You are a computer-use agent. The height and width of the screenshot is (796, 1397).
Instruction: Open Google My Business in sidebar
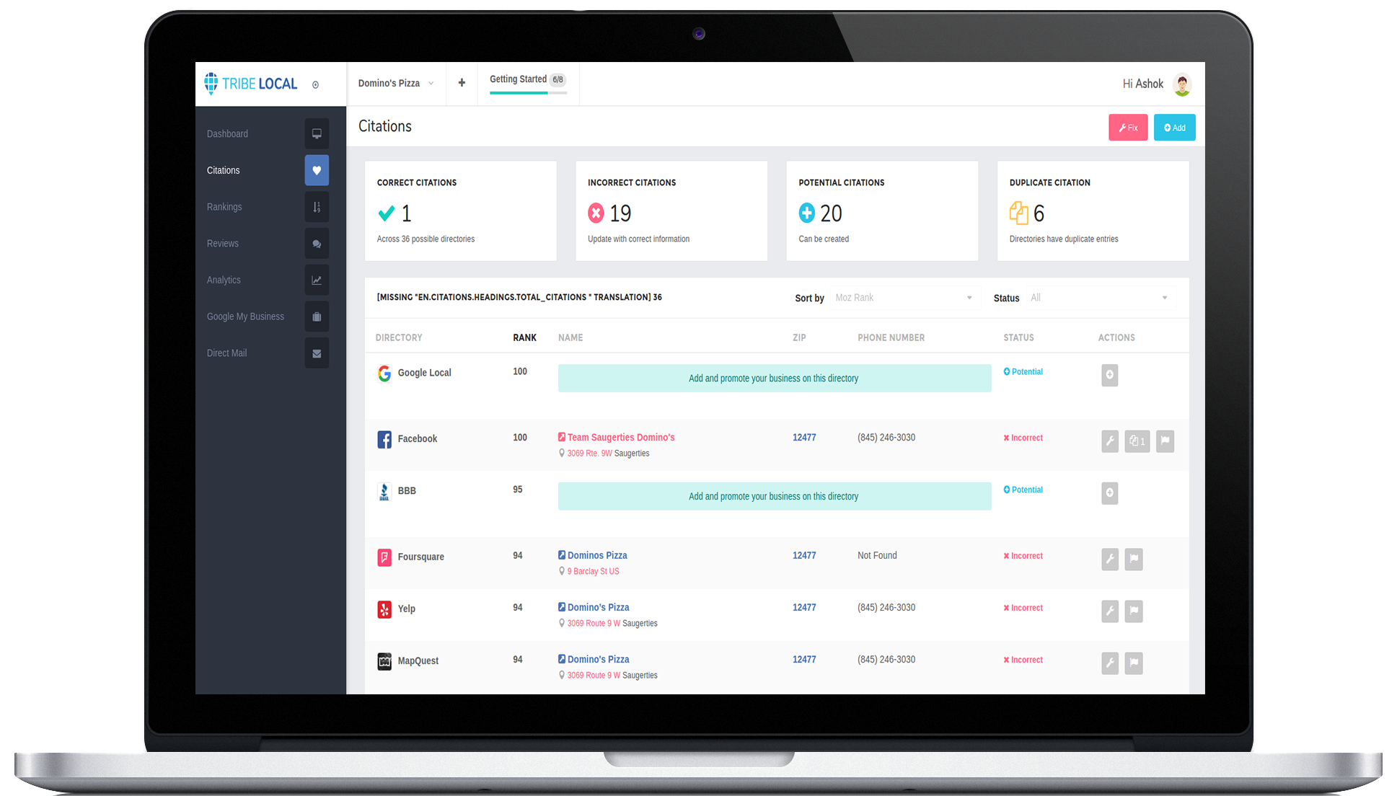click(x=245, y=317)
